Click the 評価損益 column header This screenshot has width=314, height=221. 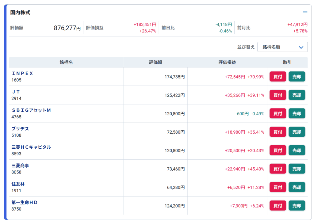pos(227,62)
